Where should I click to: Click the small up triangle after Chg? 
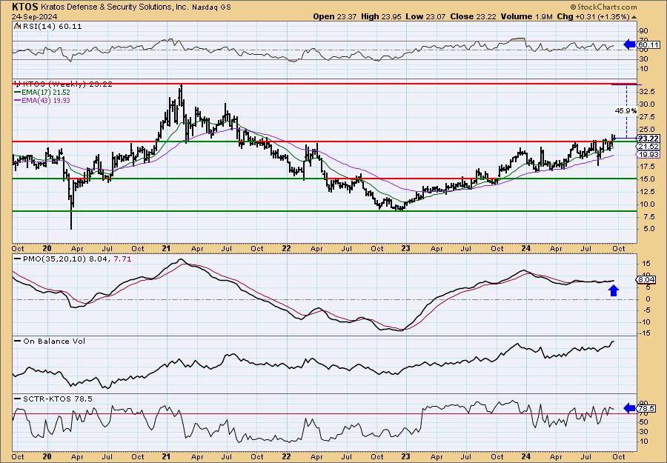(634, 17)
